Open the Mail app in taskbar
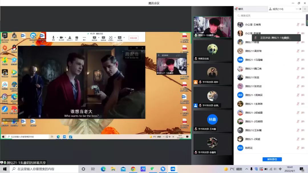Viewport: 308px width, 173px height. [x=123, y=169]
